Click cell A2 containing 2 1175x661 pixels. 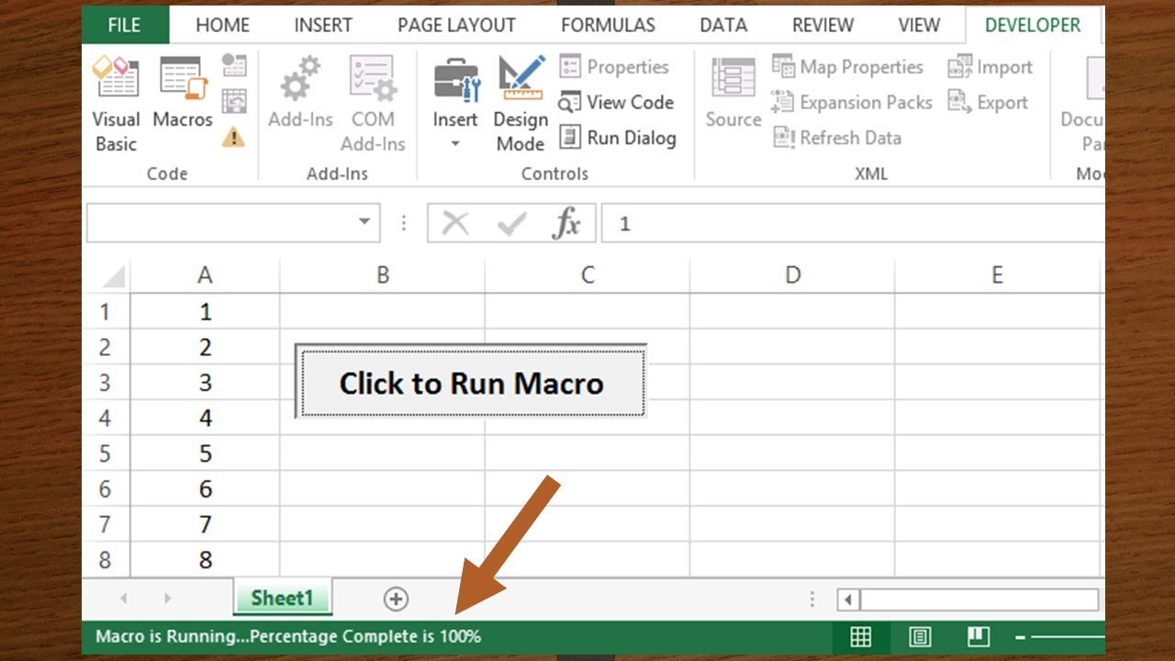click(205, 347)
